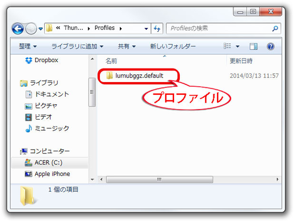Click the magnifier search icon

pos(275,29)
